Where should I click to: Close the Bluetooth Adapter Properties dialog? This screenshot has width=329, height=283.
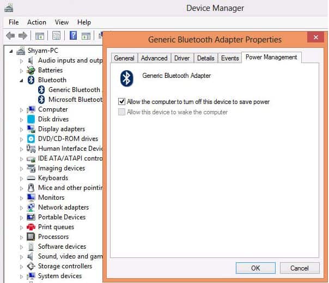[315, 38]
